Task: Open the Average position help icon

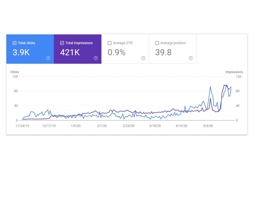Action: (x=191, y=58)
